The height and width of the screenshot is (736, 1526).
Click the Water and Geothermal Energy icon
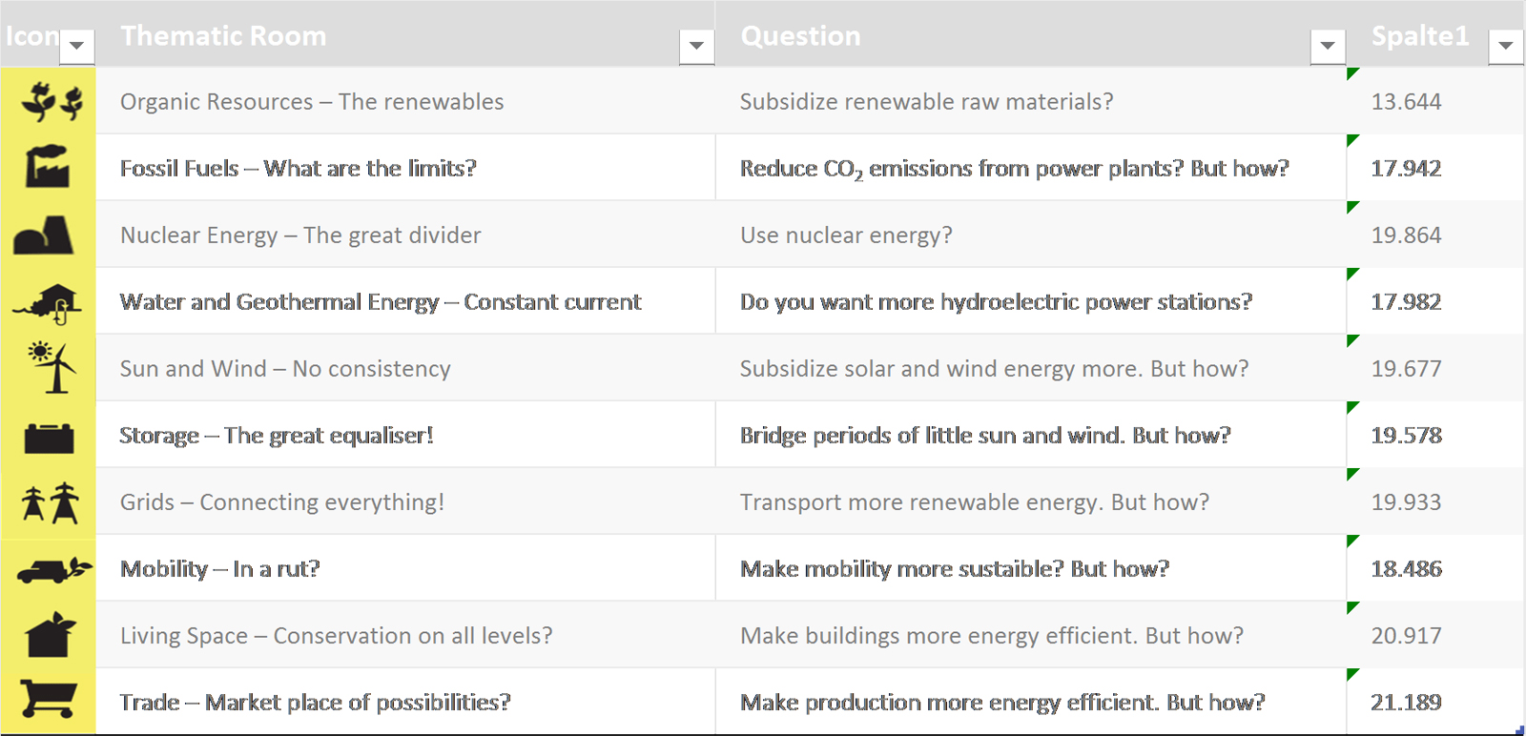(50, 303)
